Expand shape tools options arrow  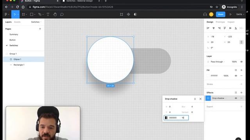(x=35, y=14)
